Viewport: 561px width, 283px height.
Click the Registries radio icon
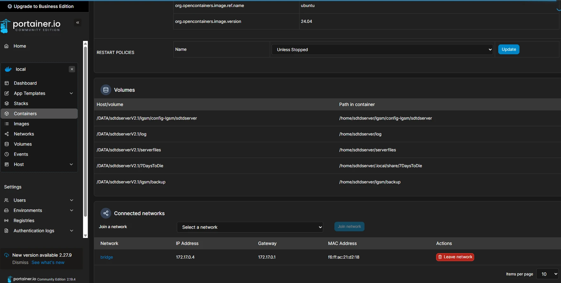click(6, 220)
